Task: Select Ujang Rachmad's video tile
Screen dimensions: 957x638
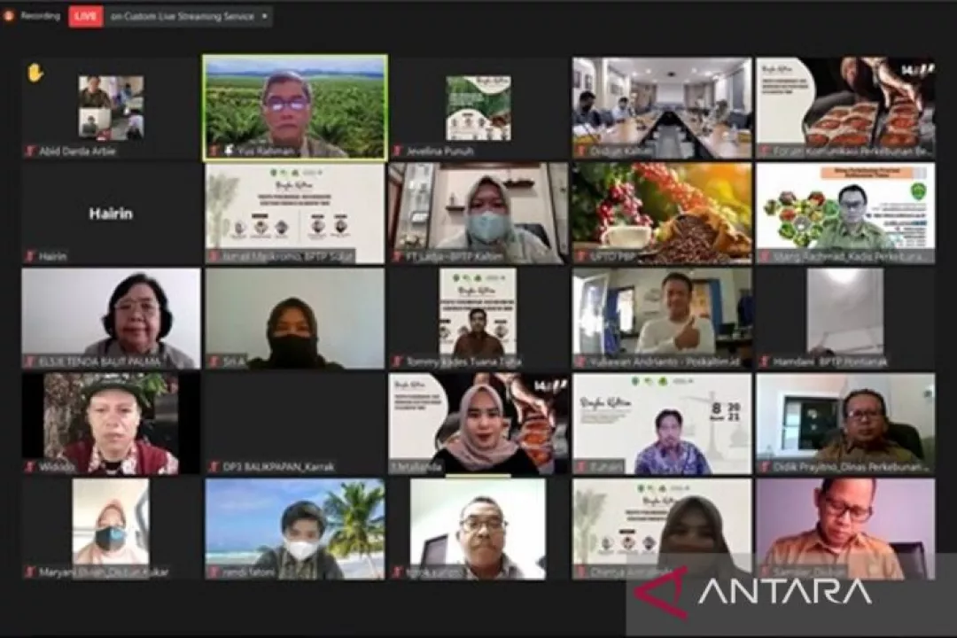Action: (x=845, y=214)
